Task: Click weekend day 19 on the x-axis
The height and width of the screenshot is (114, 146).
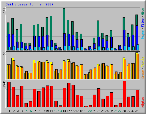Action: [86, 111]
